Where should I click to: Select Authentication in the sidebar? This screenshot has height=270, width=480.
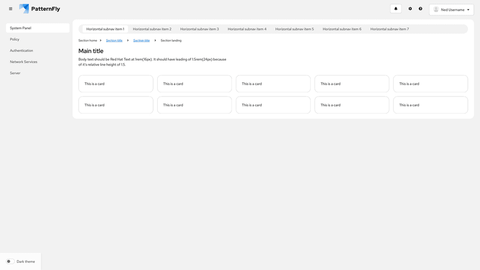point(22,50)
